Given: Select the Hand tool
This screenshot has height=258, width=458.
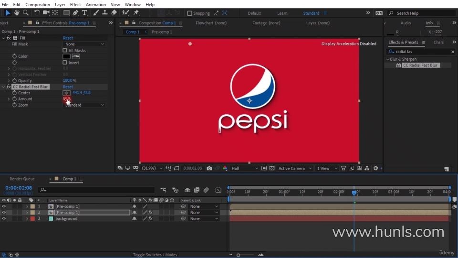Looking at the screenshot, I should (17, 13).
